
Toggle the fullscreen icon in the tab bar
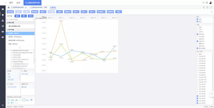click(211, 7)
